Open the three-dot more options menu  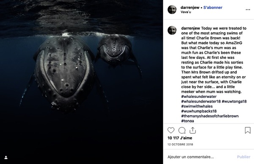pos(248,10)
